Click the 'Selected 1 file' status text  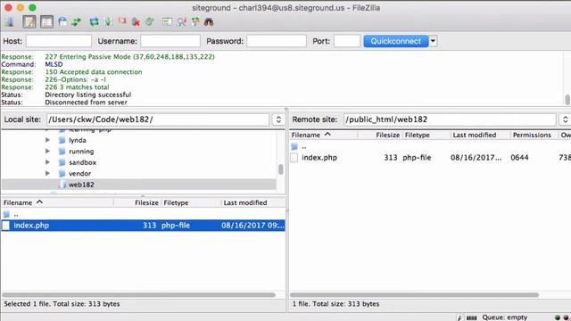[62, 304]
